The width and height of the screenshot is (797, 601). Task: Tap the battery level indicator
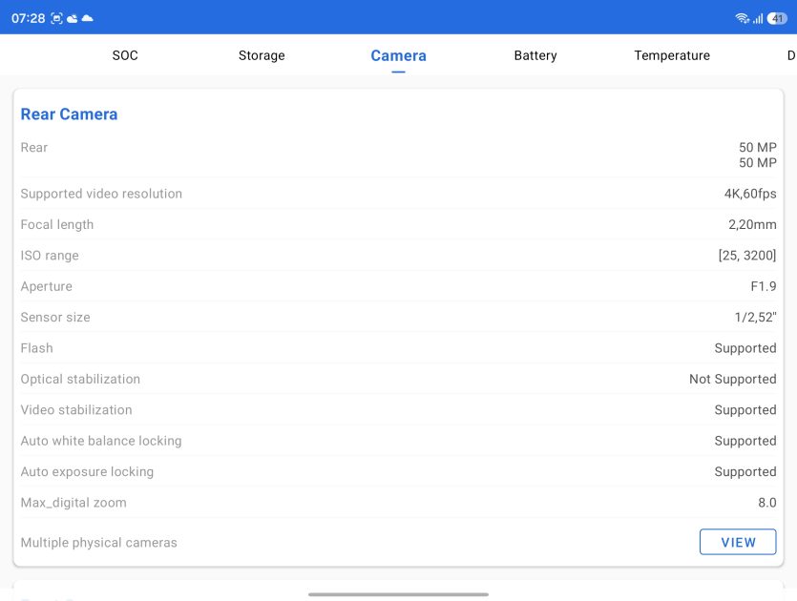tap(777, 19)
